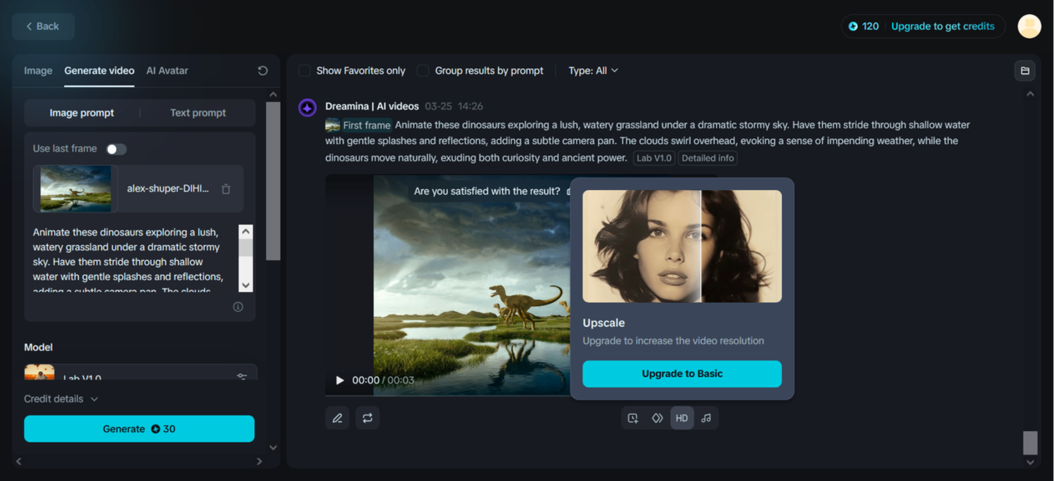
Task: Click the video progress bar
Action: [447, 395]
